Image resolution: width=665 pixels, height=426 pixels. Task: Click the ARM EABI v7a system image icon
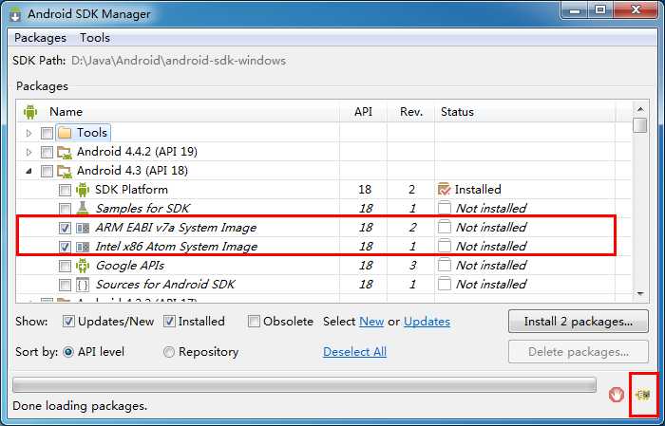[x=83, y=228]
